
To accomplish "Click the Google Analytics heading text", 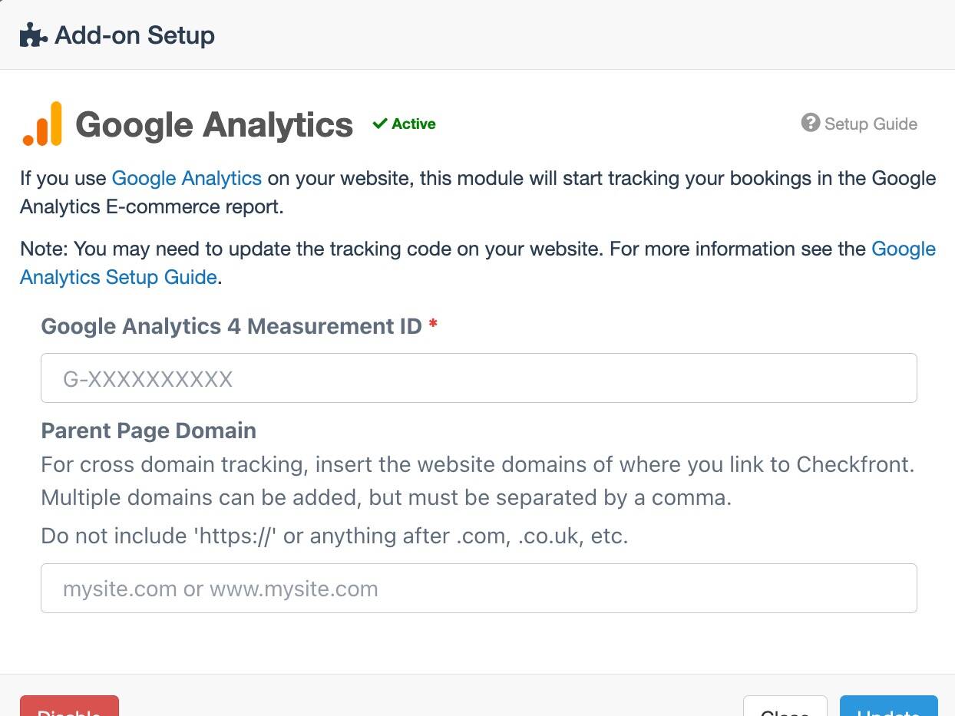I will (214, 124).
